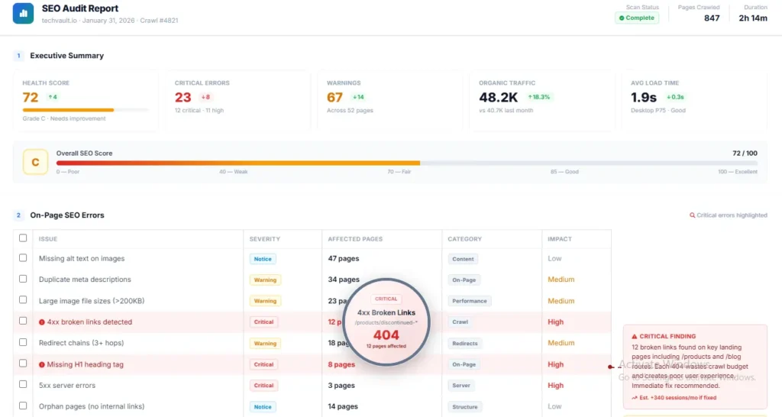Check the 4xx broken links detected row
The image size is (782, 417).
point(23,321)
